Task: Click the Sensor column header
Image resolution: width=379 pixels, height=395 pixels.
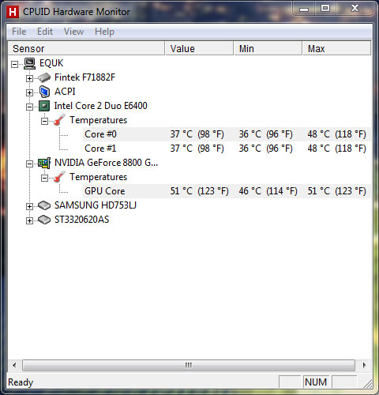Action: click(x=86, y=48)
